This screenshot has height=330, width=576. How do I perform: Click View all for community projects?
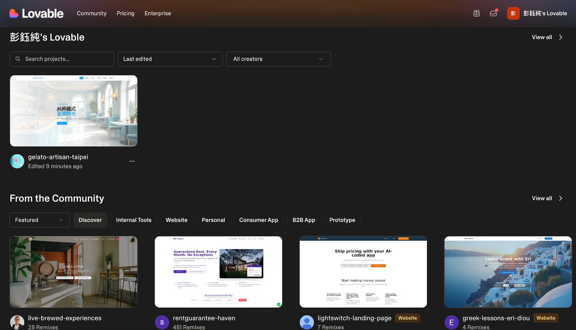click(546, 198)
